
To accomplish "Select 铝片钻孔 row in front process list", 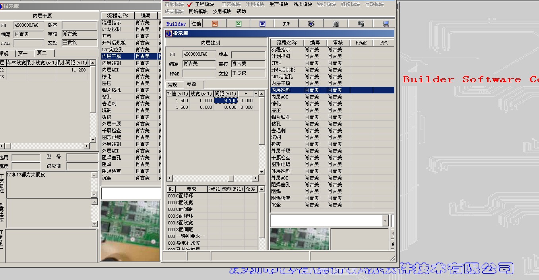I will (332, 117).
